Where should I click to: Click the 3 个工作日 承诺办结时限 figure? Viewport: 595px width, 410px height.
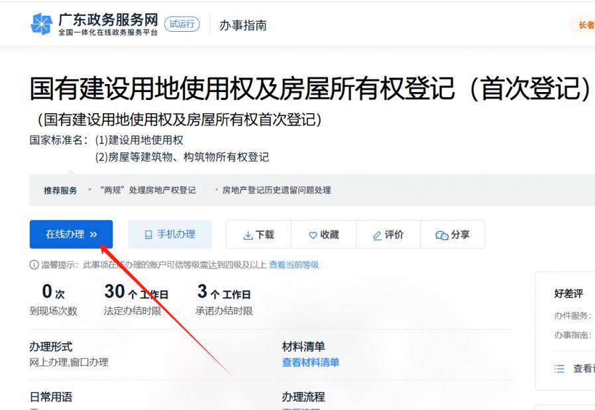pyautogui.click(x=223, y=292)
